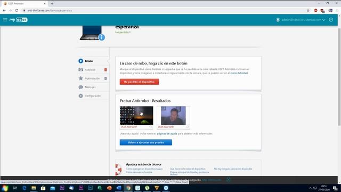Click the grey badge next to Optimización
Viewport: 341px width, 192px height.
pos(105,78)
